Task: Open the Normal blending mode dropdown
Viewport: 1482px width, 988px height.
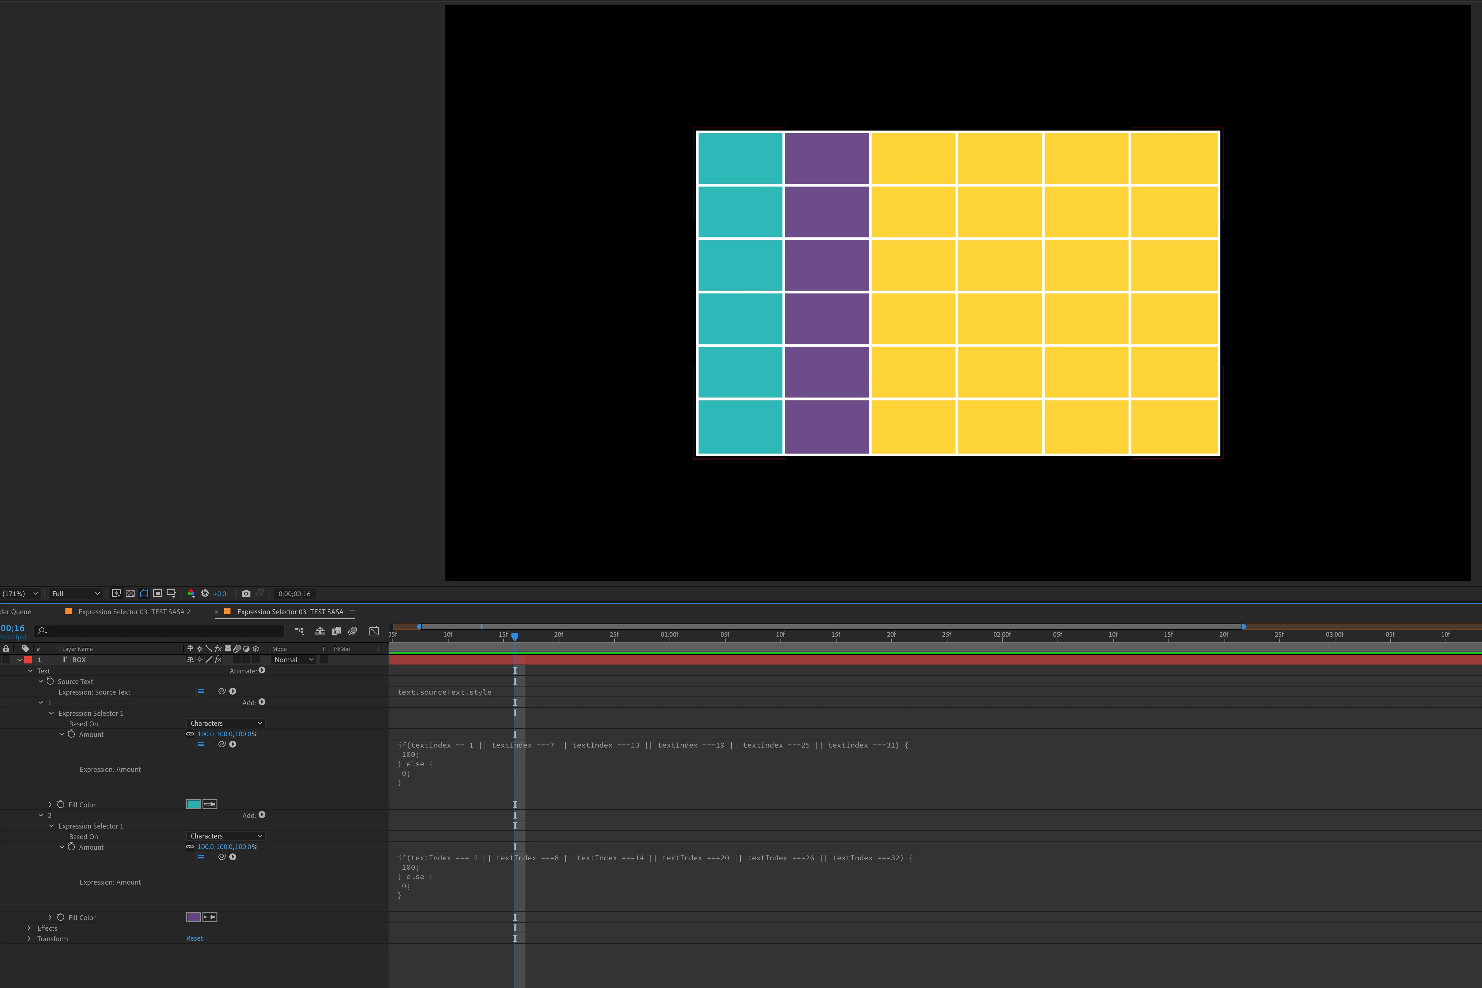Action: [x=294, y=660]
